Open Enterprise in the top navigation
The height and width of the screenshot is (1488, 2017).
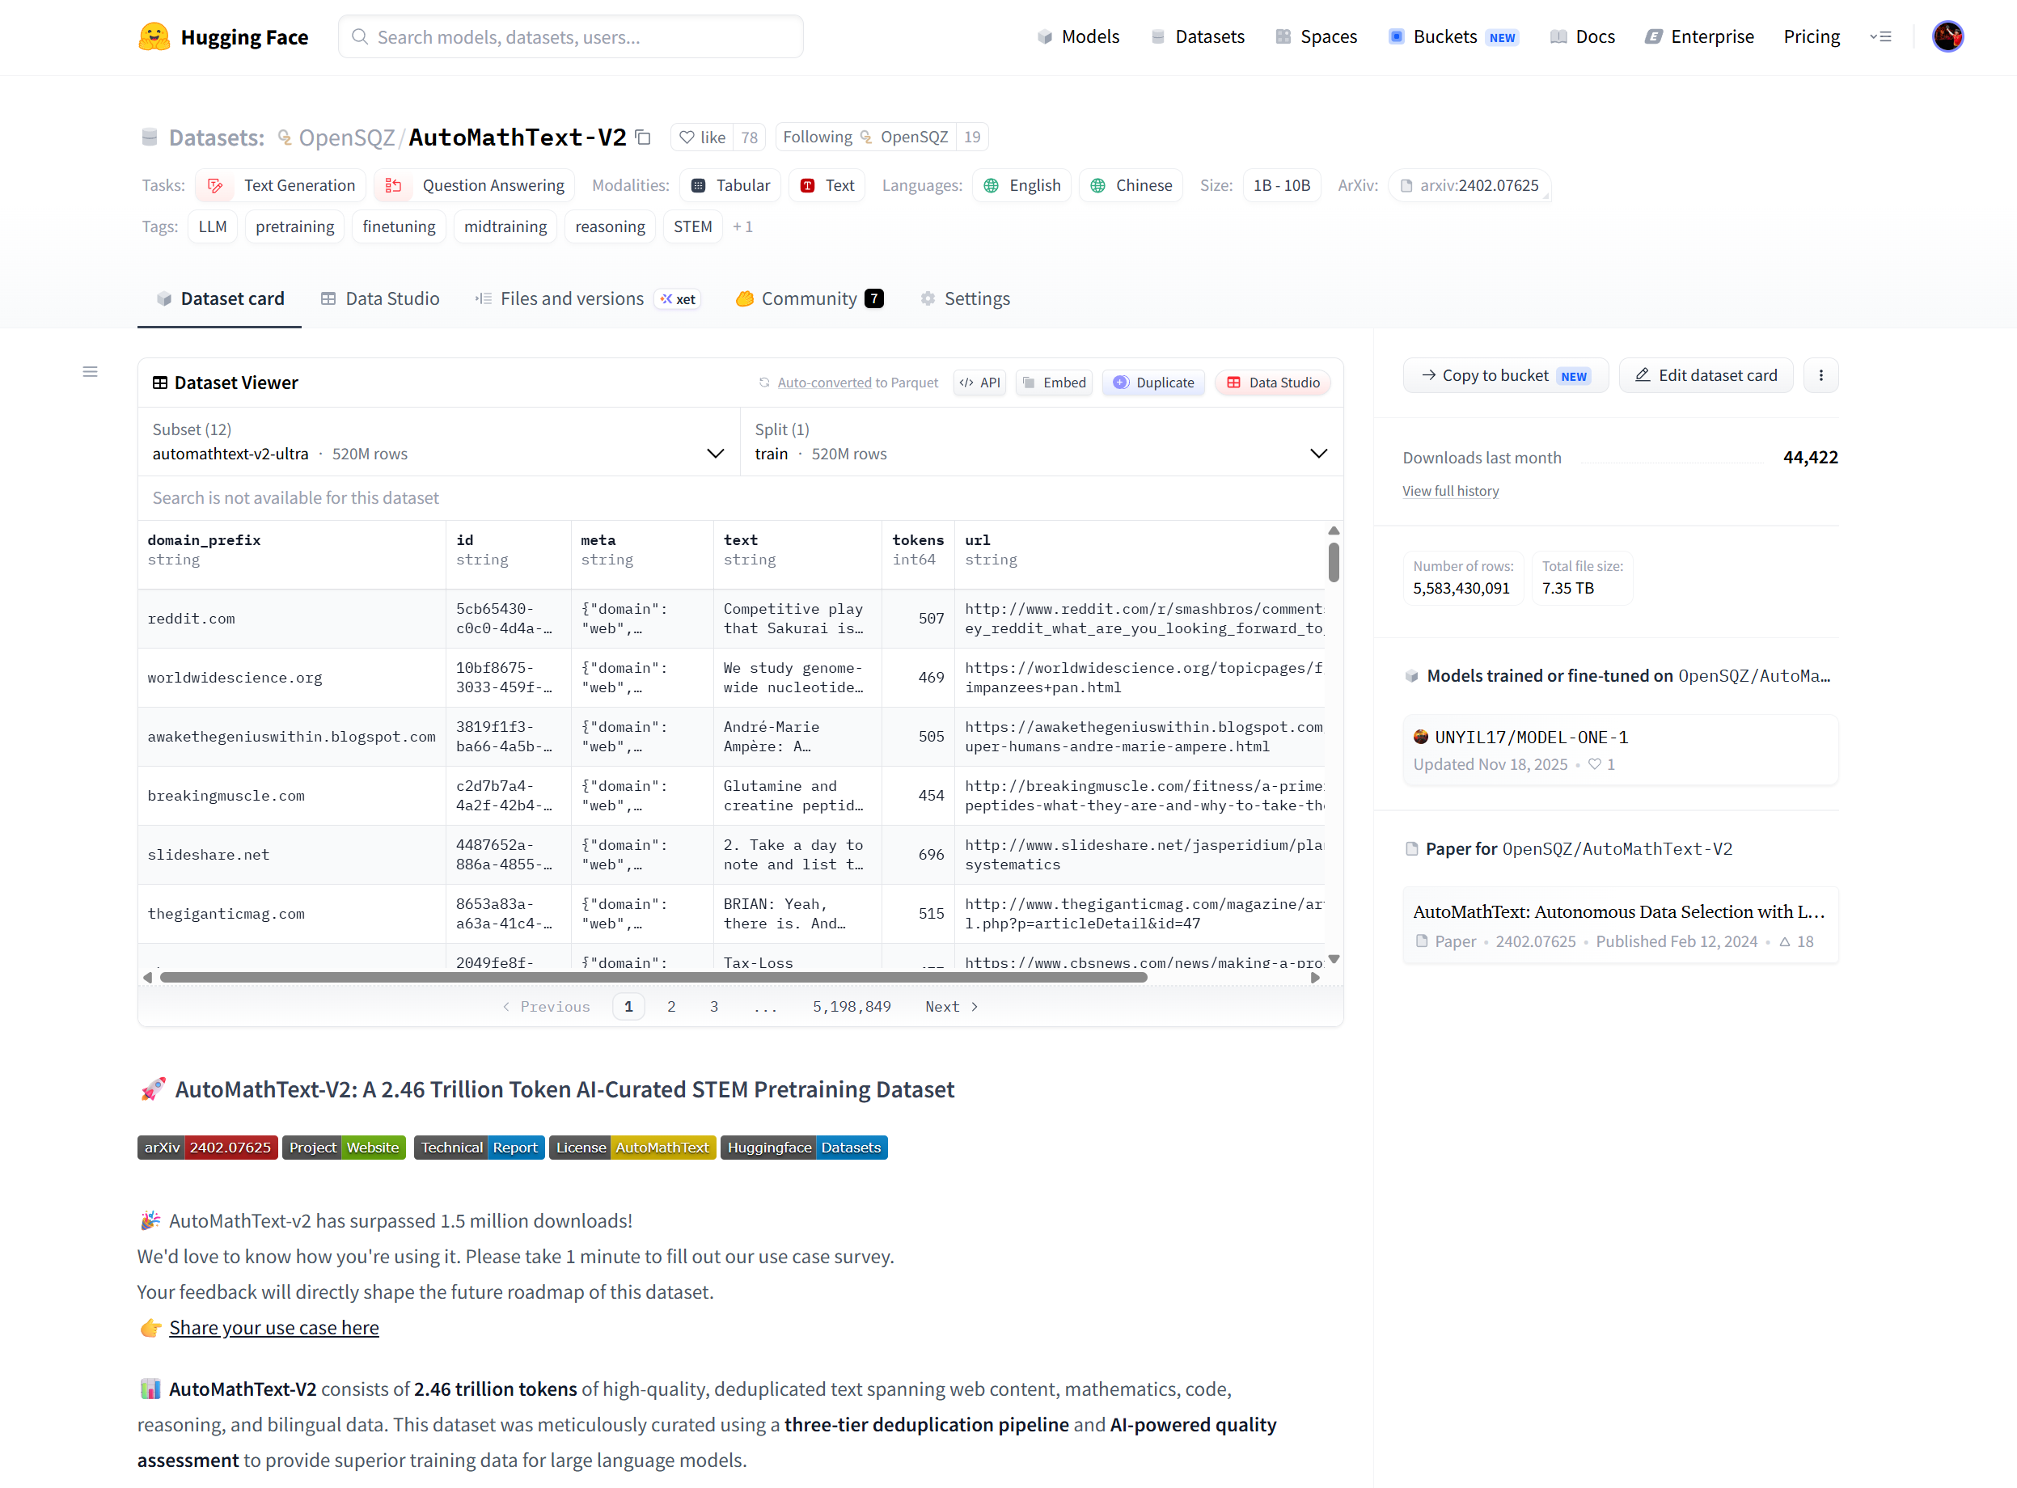click(1700, 37)
